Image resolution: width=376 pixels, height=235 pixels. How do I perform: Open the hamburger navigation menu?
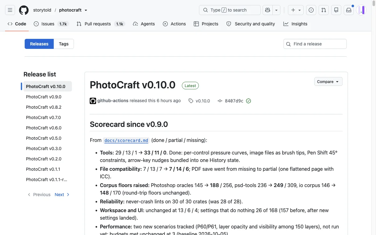click(x=10, y=10)
